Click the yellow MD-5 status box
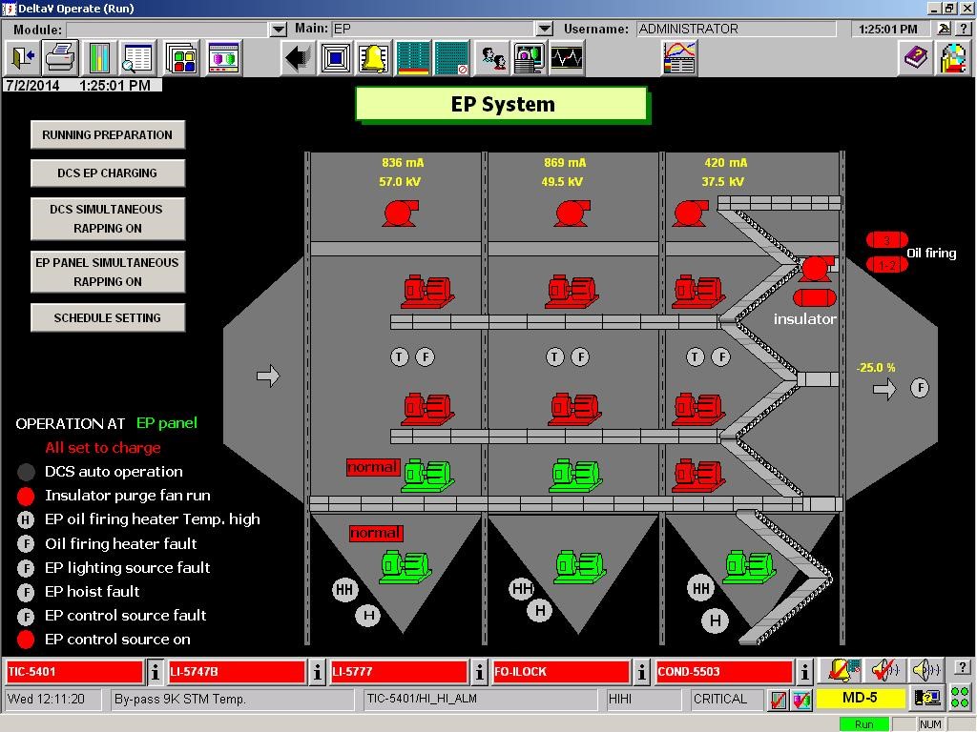Screen dimensions: 977x732 coord(860,698)
